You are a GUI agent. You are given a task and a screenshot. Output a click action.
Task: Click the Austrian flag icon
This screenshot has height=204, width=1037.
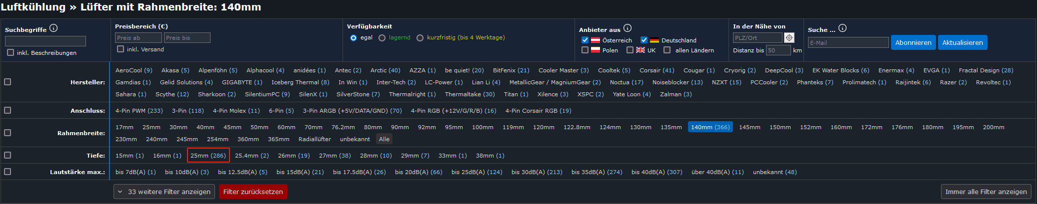pos(595,40)
